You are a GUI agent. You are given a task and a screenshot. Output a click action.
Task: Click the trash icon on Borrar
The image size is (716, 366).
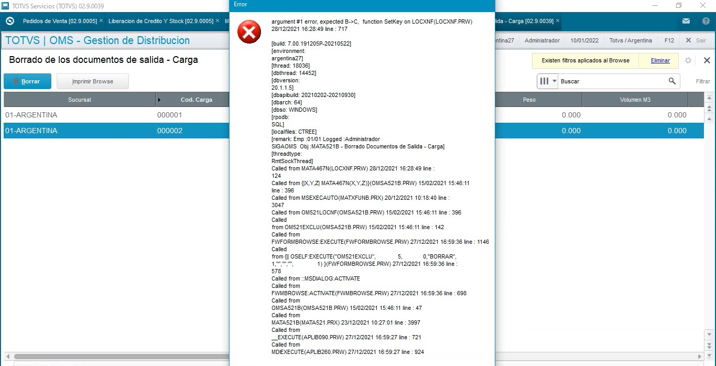(16, 82)
